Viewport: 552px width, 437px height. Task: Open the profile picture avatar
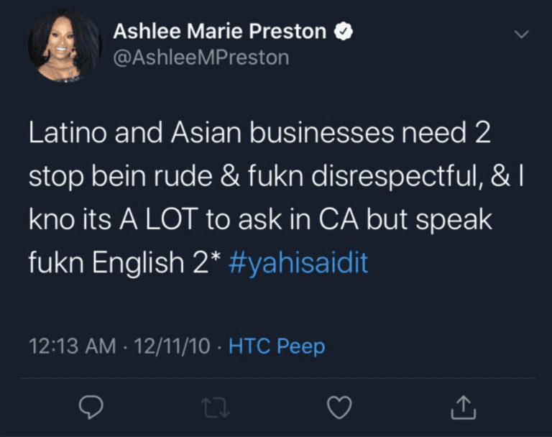pyautogui.click(x=65, y=45)
